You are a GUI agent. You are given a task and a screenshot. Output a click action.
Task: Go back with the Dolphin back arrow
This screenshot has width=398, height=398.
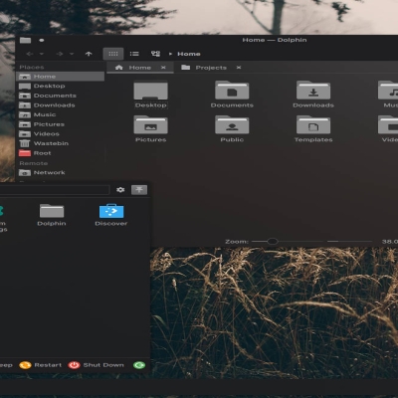(30, 54)
